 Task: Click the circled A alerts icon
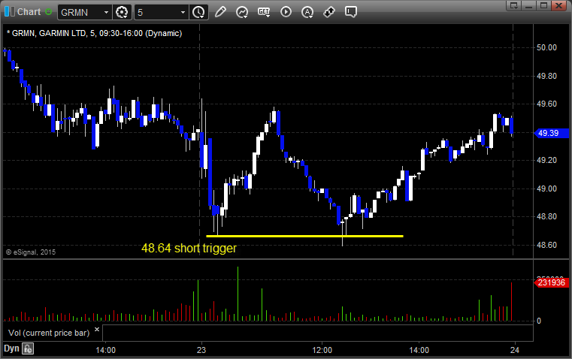point(307,12)
